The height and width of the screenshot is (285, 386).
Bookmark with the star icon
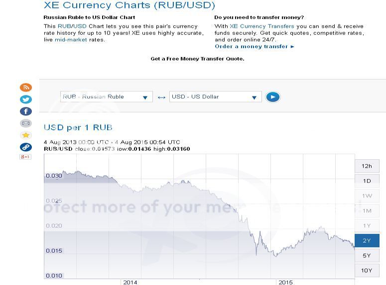(25, 135)
